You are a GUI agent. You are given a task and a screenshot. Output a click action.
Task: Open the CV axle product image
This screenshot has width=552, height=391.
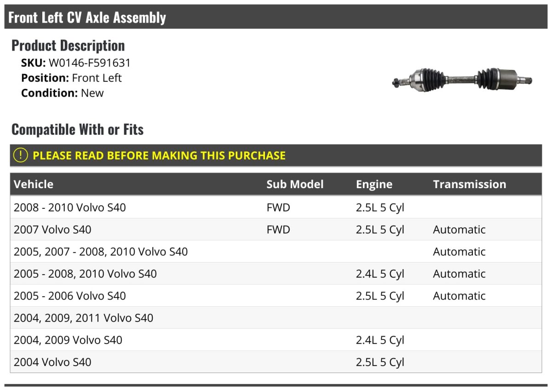pyautogui.click(x=462, y=79)
